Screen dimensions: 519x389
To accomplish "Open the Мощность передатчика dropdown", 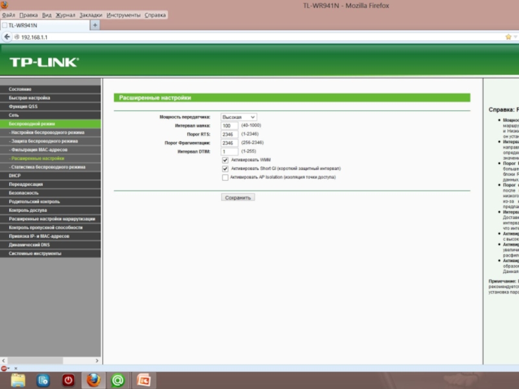I will tap(238, 117).
